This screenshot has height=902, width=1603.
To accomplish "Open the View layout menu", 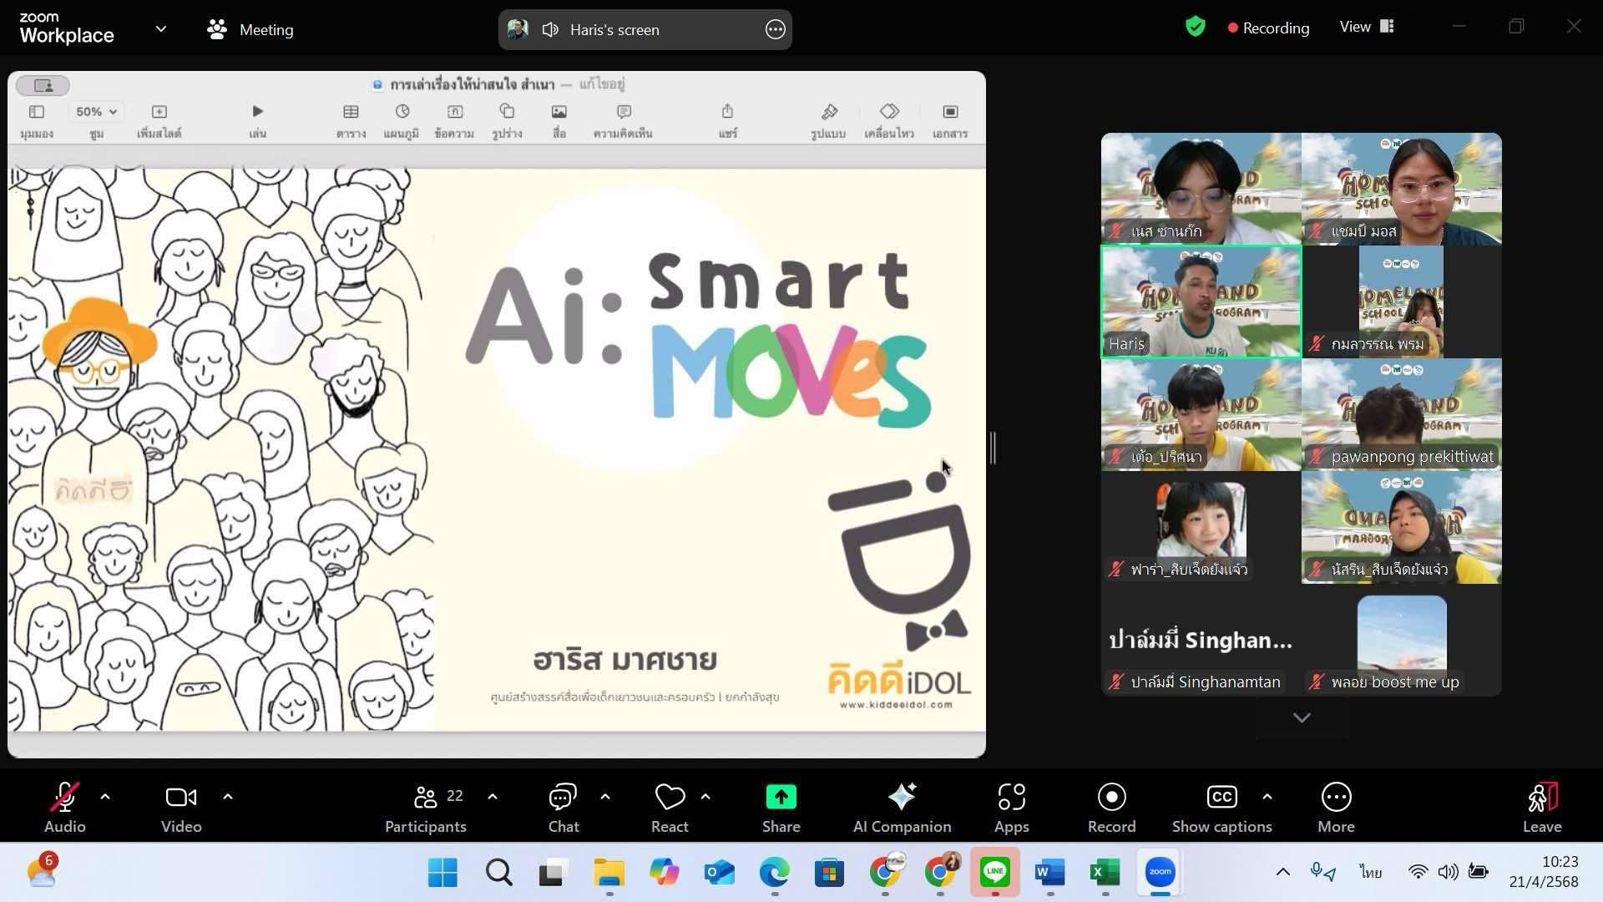I will click(x=1367, y=28).
